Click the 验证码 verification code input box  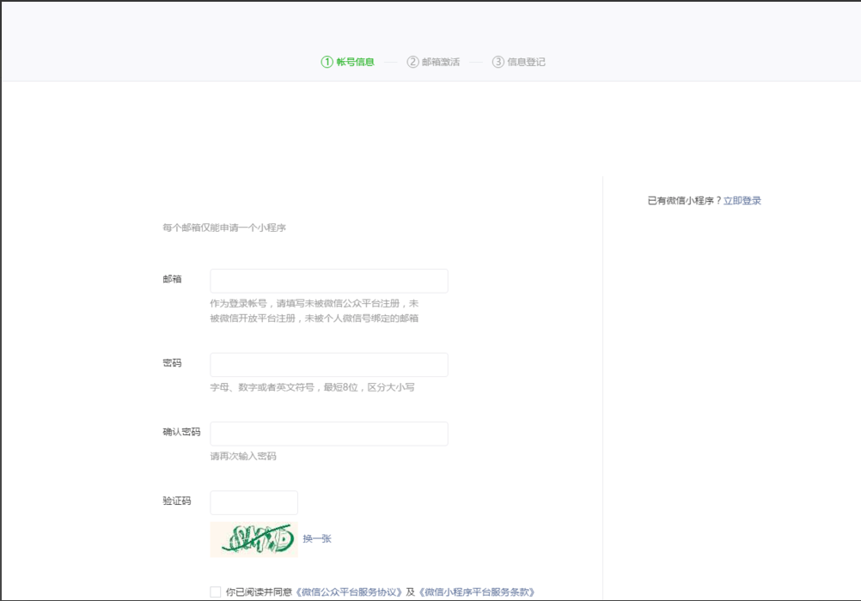tap(254, 502)
